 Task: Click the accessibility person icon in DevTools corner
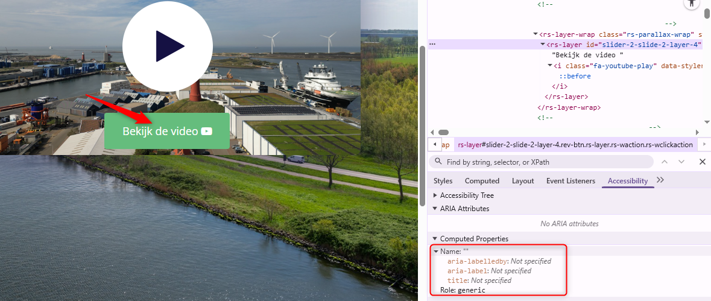point(690,3)
